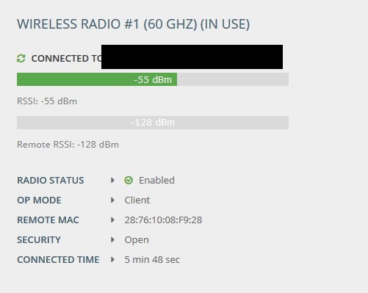Click the green Enabled checkmark icon
The height and width of the screenshot is (293, 368).
(129, 181)
